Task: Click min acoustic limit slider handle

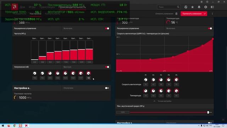Action: (208, 112)
